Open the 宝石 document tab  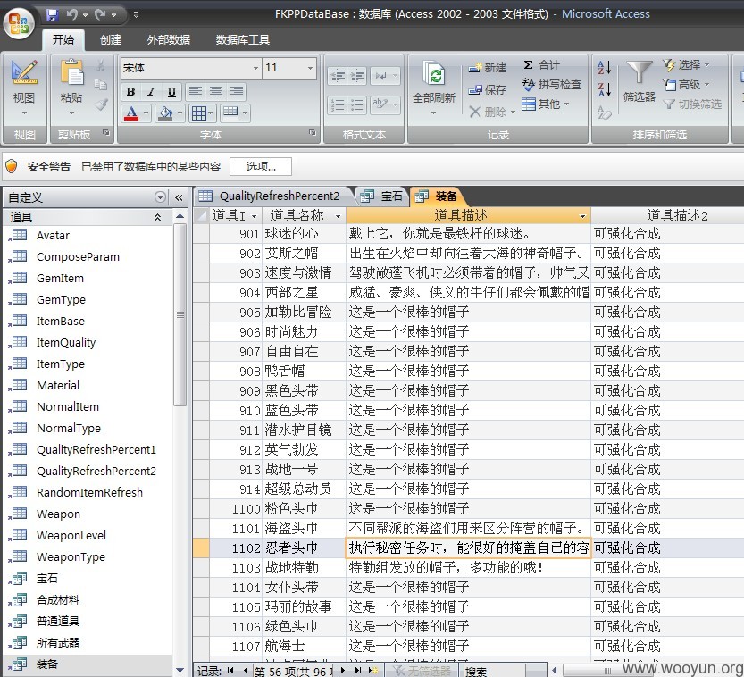(x=382, y=196)
